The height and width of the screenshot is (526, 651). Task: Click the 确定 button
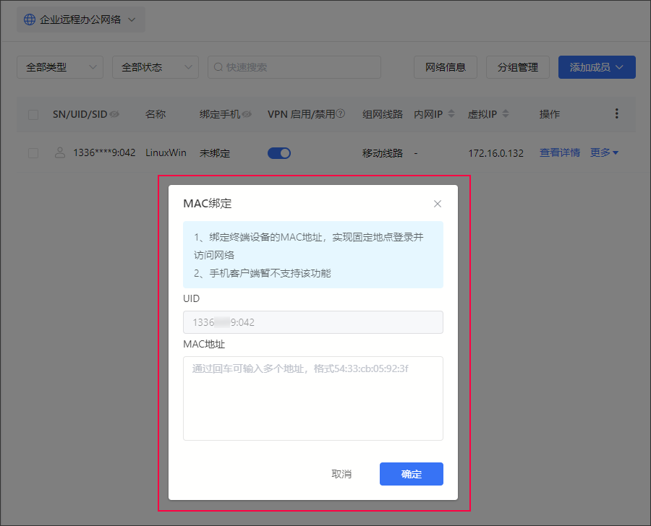pyautogui.click(x=411, y=474)
